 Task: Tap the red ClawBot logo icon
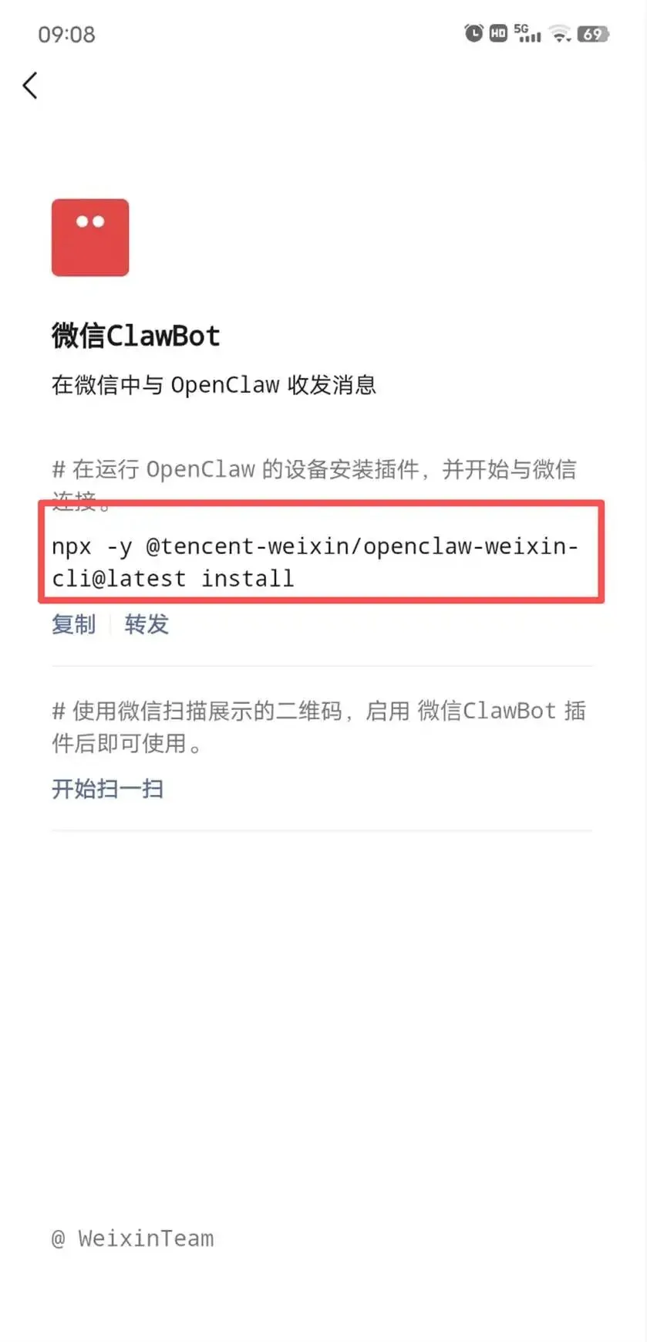pos(90,238)
